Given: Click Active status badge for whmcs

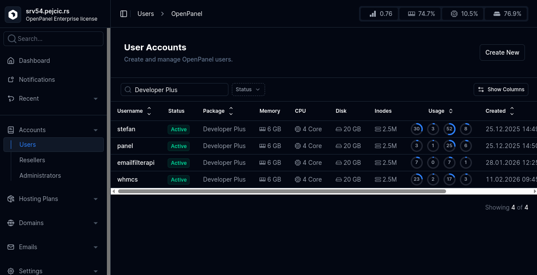Looking at the screenshot, I should (x=179, y=179).
